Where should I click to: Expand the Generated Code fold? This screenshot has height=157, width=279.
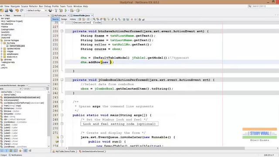[62, 22]
